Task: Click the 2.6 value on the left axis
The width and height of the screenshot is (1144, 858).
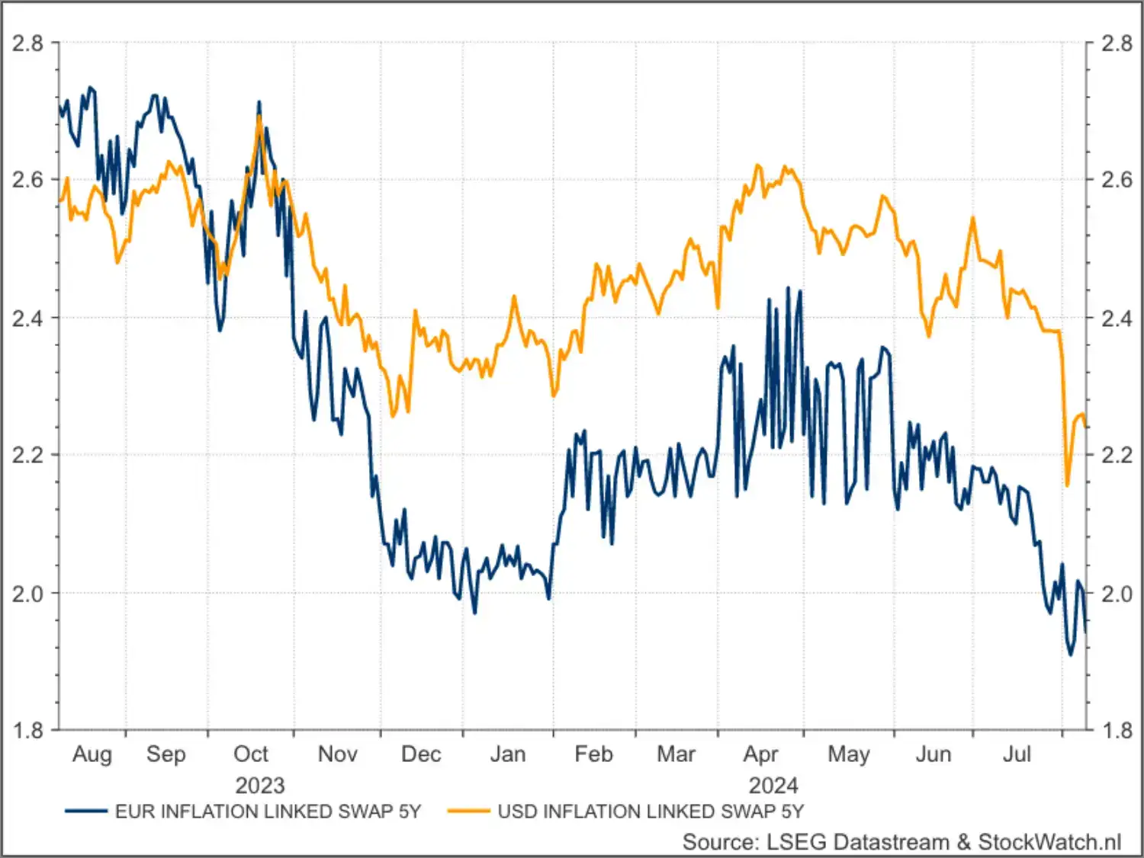Action: (27, 180)
